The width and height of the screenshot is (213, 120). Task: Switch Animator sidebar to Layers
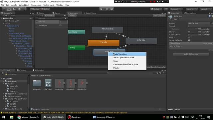coord(40,16)
